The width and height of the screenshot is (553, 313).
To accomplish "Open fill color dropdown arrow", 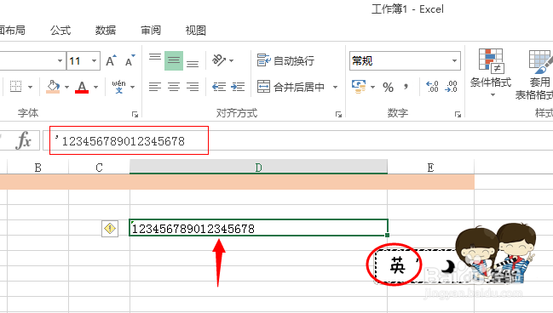I will tap(67, 87).
